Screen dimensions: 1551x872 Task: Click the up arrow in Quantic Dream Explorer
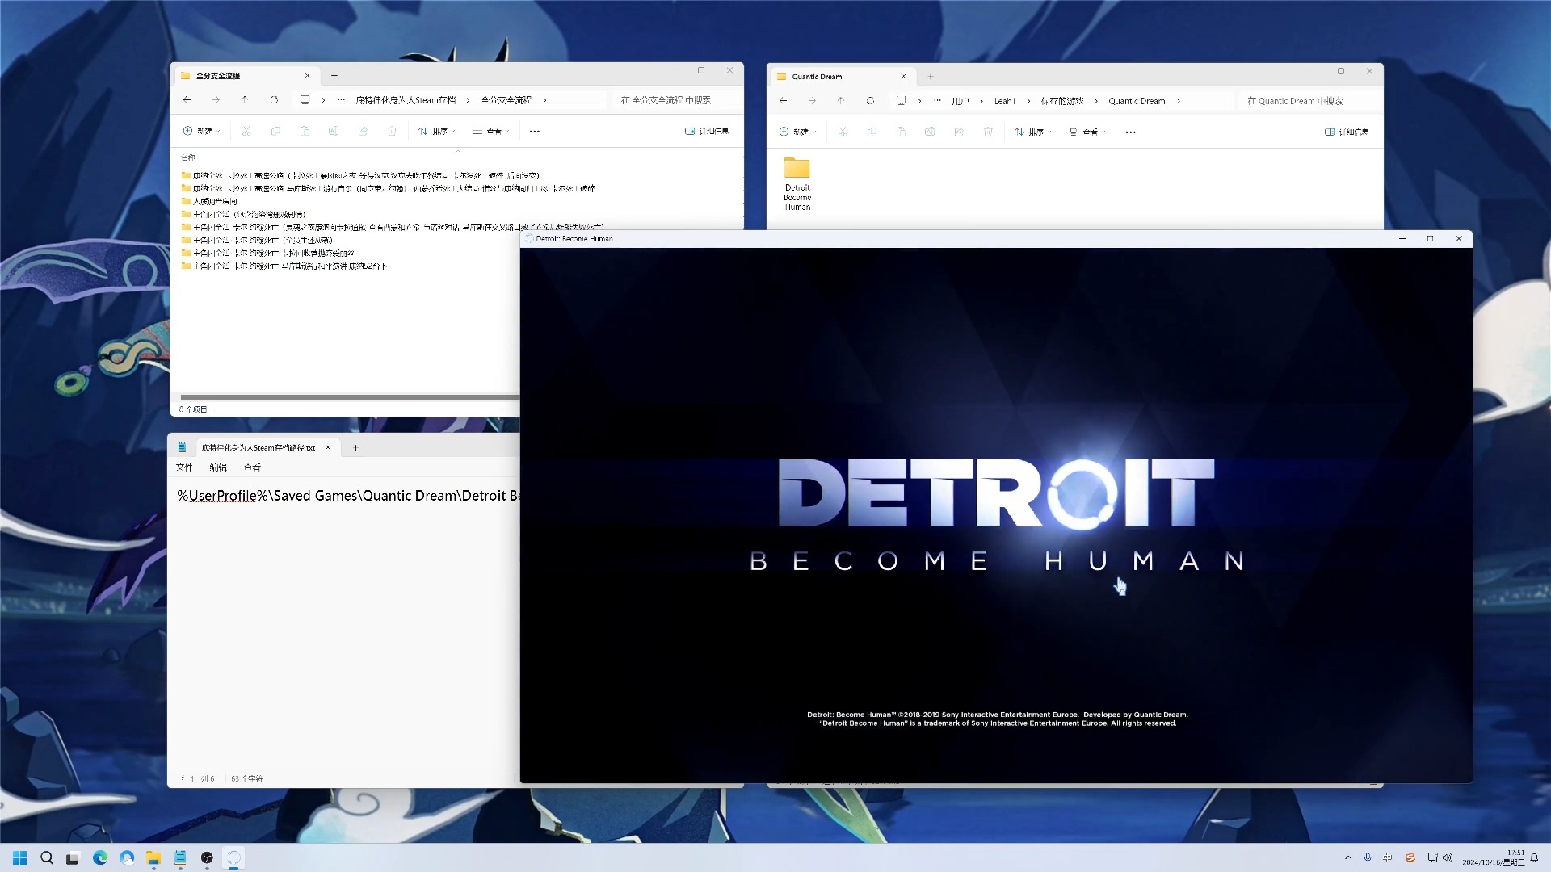pos(841,101)
